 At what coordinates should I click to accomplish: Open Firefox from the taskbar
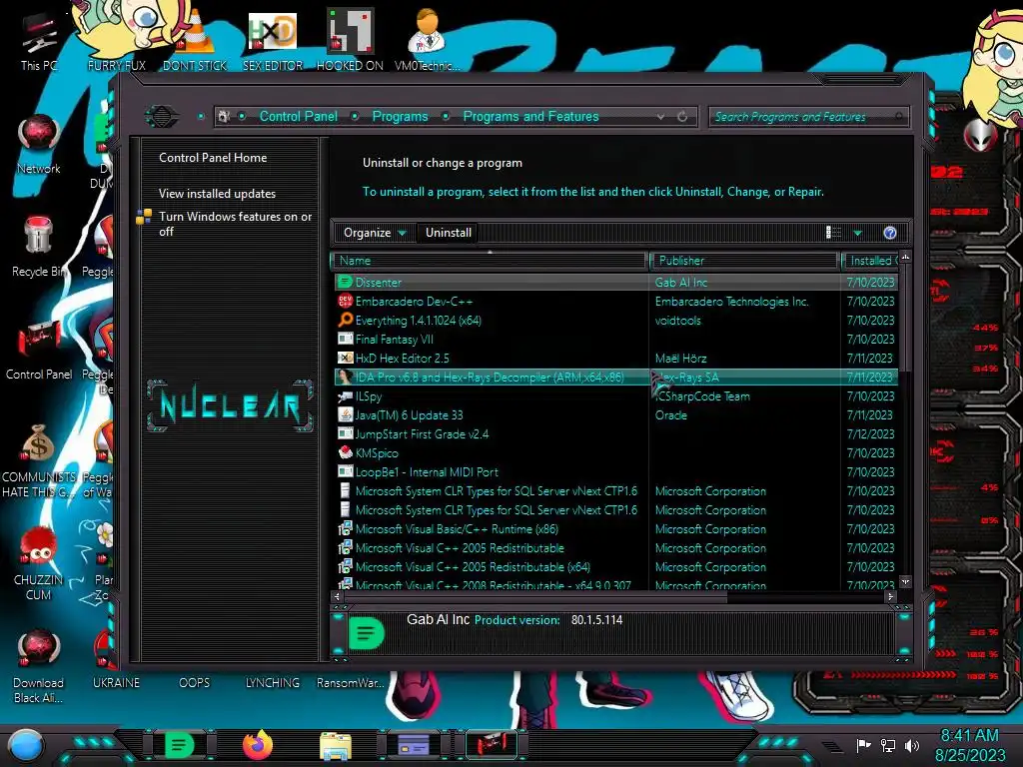pyautogui.click(x=258, y=745)
